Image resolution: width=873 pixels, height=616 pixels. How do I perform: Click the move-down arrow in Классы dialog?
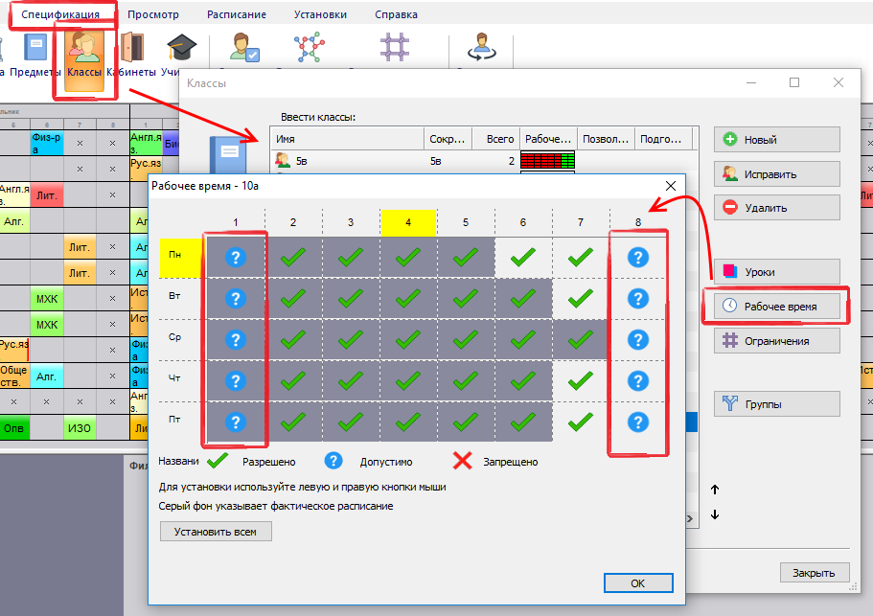[x=715, y=515]
